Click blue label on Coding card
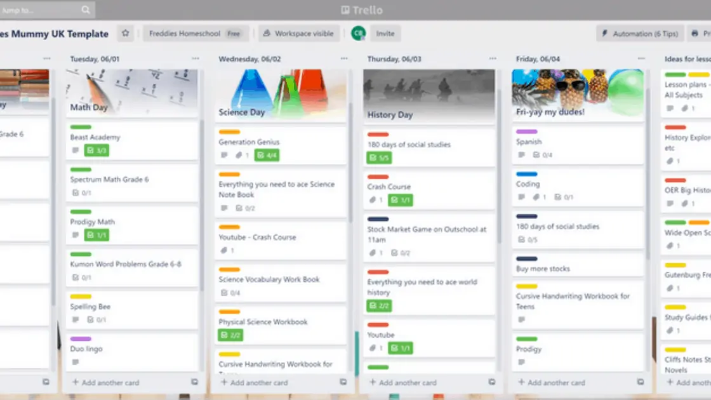Image resolution: width=711 pixels, height=400 pixels. [526, 174]
